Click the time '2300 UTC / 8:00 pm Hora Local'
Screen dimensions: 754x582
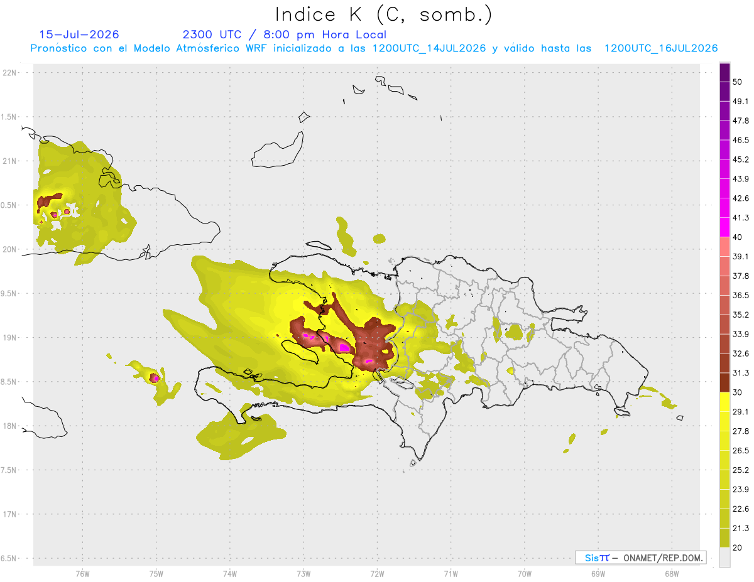(284, 35)
